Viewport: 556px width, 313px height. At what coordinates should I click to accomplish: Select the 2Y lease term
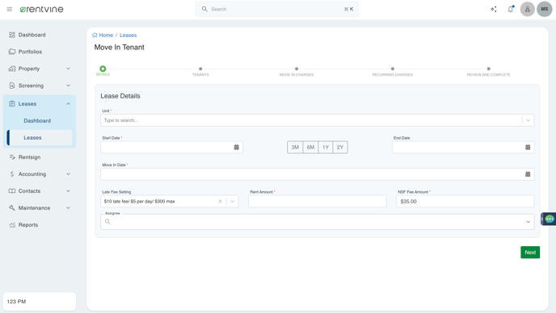340,148
